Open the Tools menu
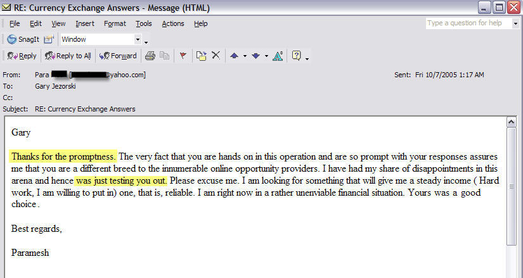 pos(144,23)
